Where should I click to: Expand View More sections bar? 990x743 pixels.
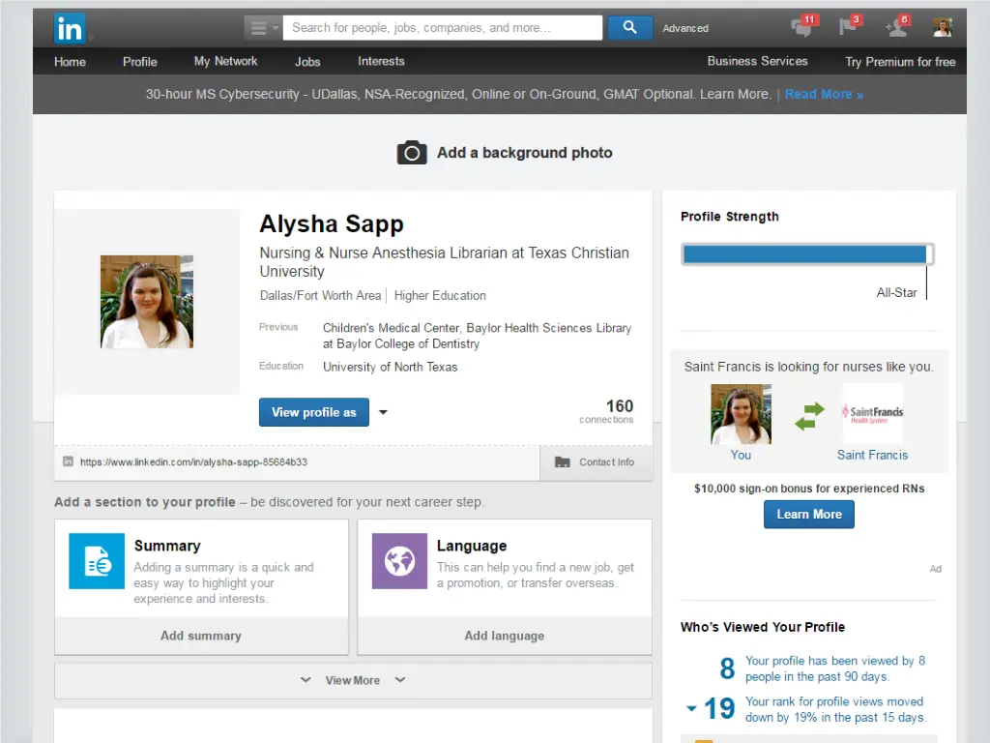353,680
